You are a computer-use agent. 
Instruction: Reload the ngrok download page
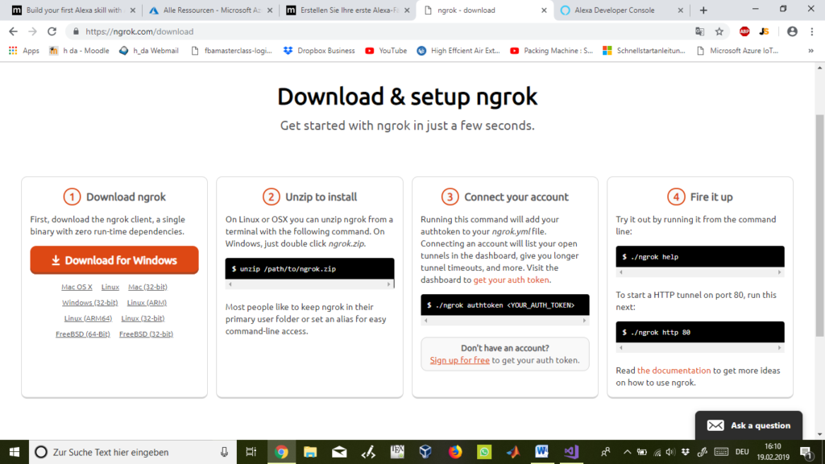point(52,31)
